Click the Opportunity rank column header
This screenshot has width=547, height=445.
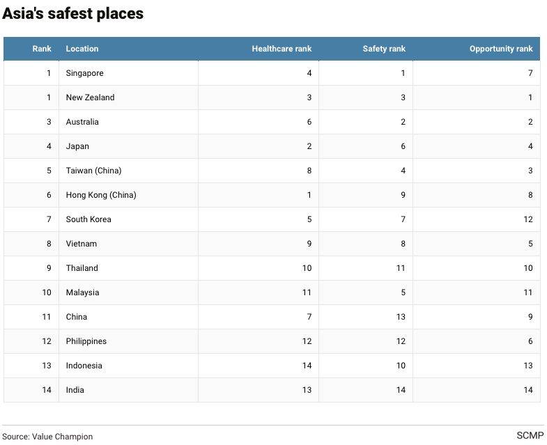501,49
